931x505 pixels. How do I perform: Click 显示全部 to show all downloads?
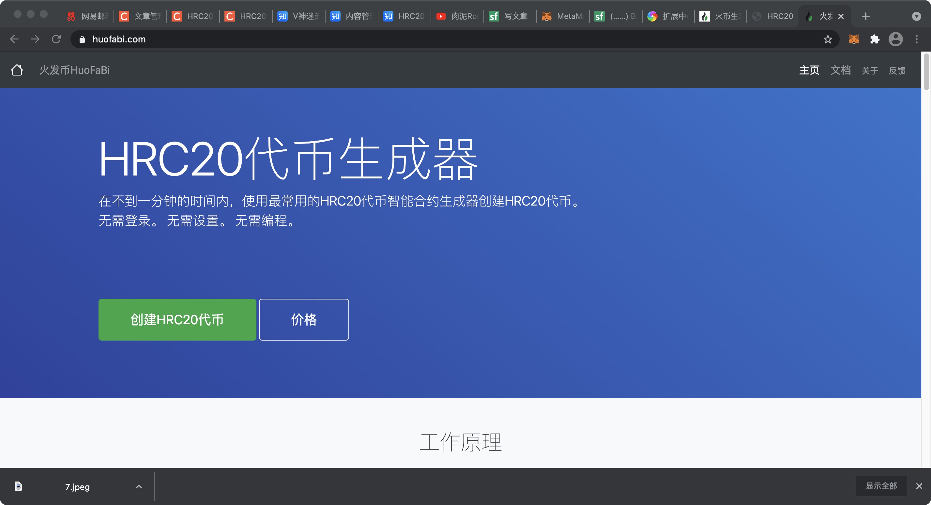pos(881,486)
